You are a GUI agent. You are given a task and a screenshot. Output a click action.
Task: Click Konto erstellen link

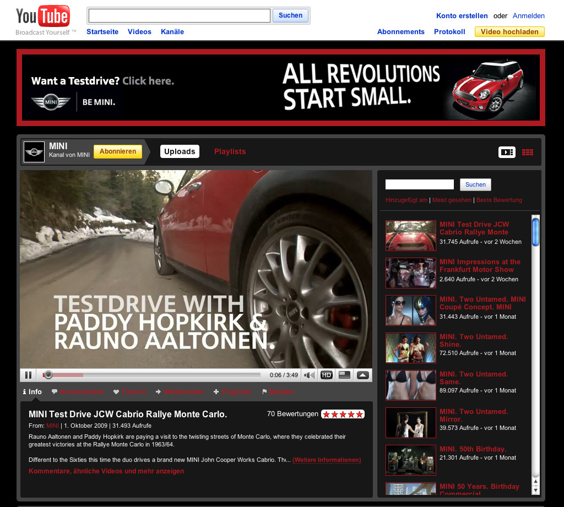(x=462, y=16)
